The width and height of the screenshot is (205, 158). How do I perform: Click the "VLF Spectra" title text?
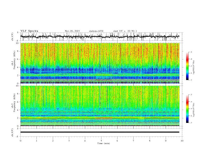coord(29,31)
